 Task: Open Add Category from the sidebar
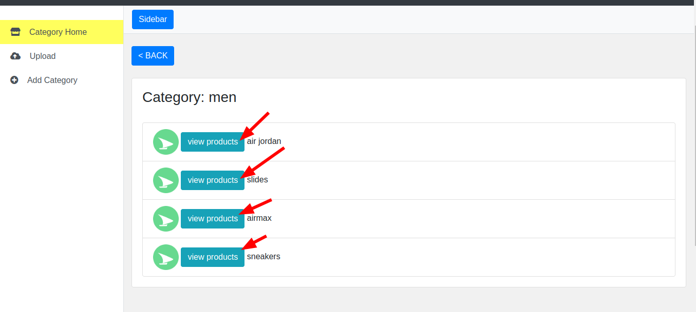point(52,80)
